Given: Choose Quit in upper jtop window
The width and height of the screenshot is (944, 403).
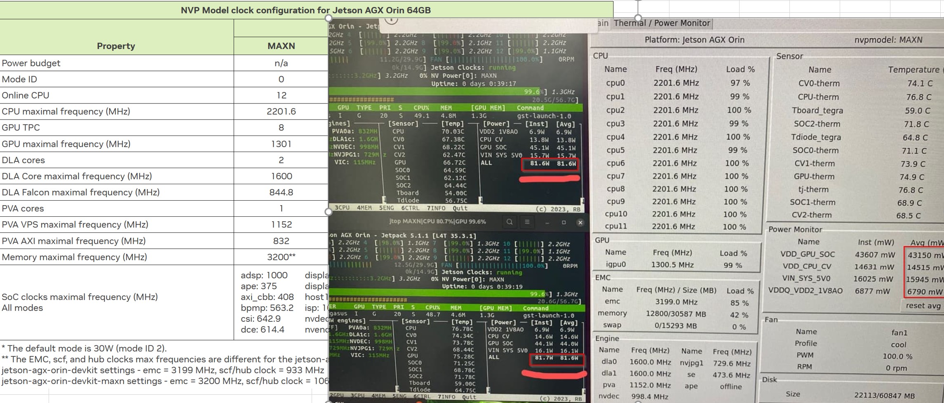Looking at the screenshot, I should 460,208.
